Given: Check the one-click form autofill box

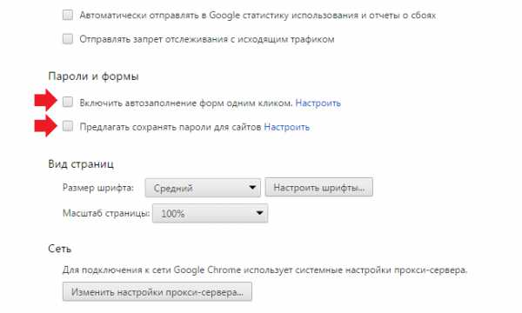Looking at the screenshot, I should [68, 102].
